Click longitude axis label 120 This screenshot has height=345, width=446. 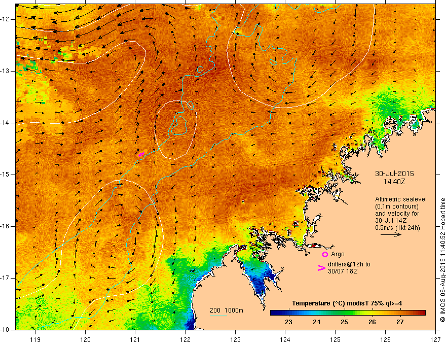[x=85, y=339]
